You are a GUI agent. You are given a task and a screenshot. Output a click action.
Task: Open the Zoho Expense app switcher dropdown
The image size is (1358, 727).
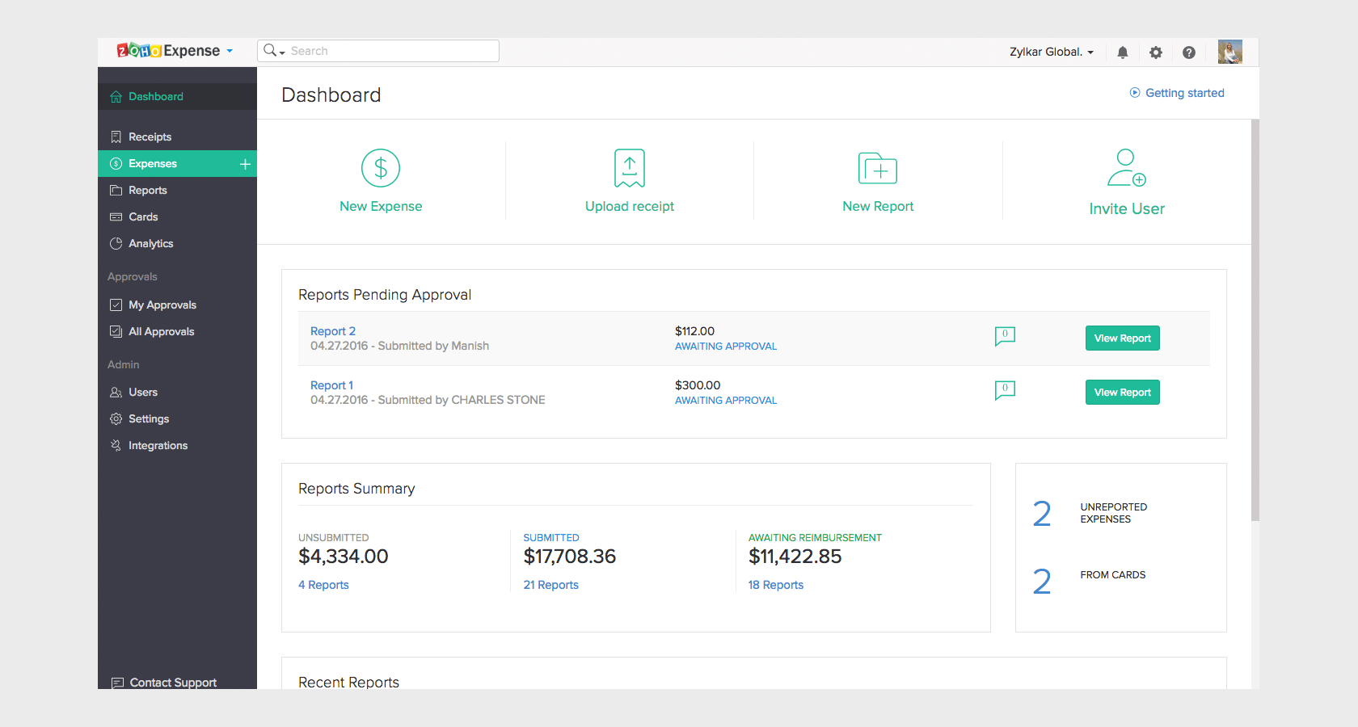(x=231, y=50)
